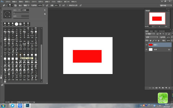Image resolution: width=173 pixels, height=108 pixels.
Task: Hide the Background layer via its eye icon
Action: pos(146,50)
